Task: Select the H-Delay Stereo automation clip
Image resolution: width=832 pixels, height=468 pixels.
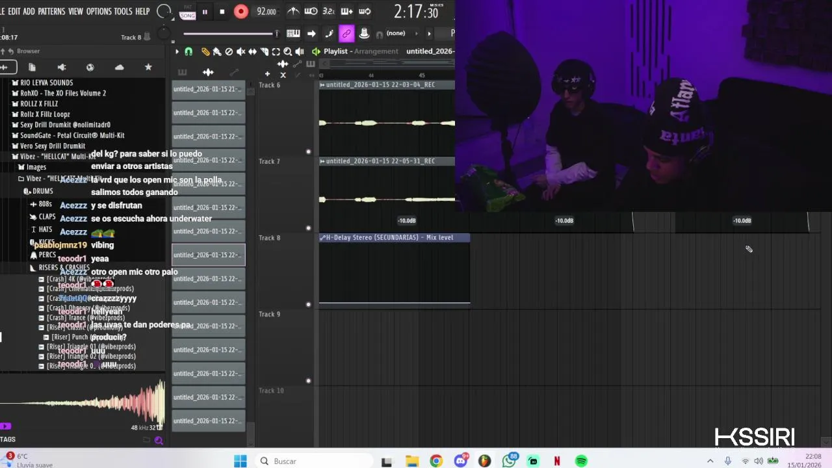Action: (394, 238)
